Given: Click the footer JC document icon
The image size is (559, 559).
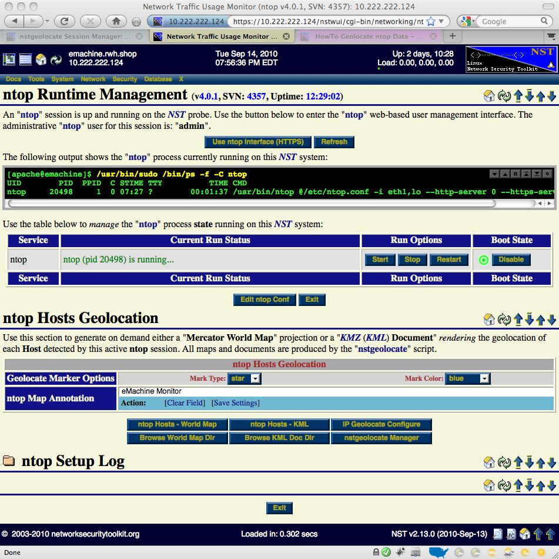Looking at the screenshot, I should (511, 534).
